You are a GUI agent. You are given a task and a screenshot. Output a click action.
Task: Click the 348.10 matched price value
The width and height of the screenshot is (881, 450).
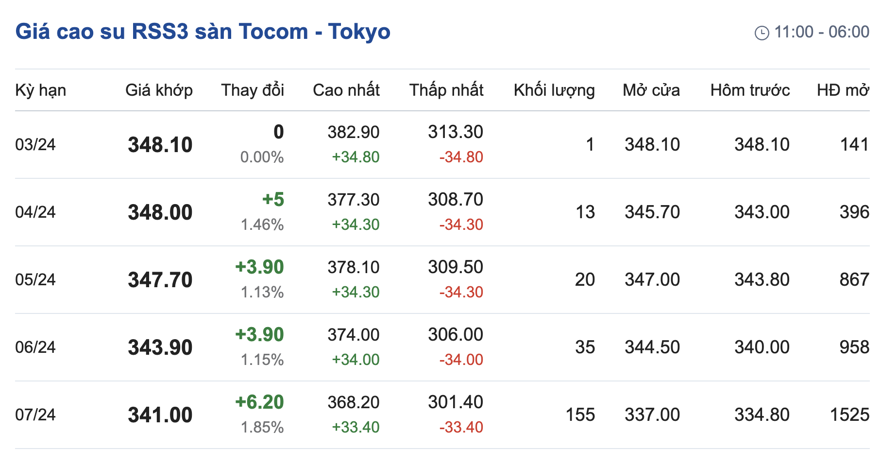[160, 145]
